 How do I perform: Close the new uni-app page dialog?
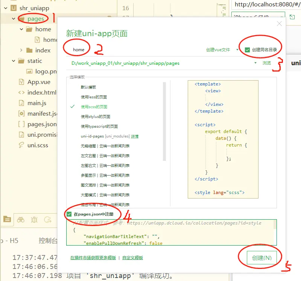279,24
